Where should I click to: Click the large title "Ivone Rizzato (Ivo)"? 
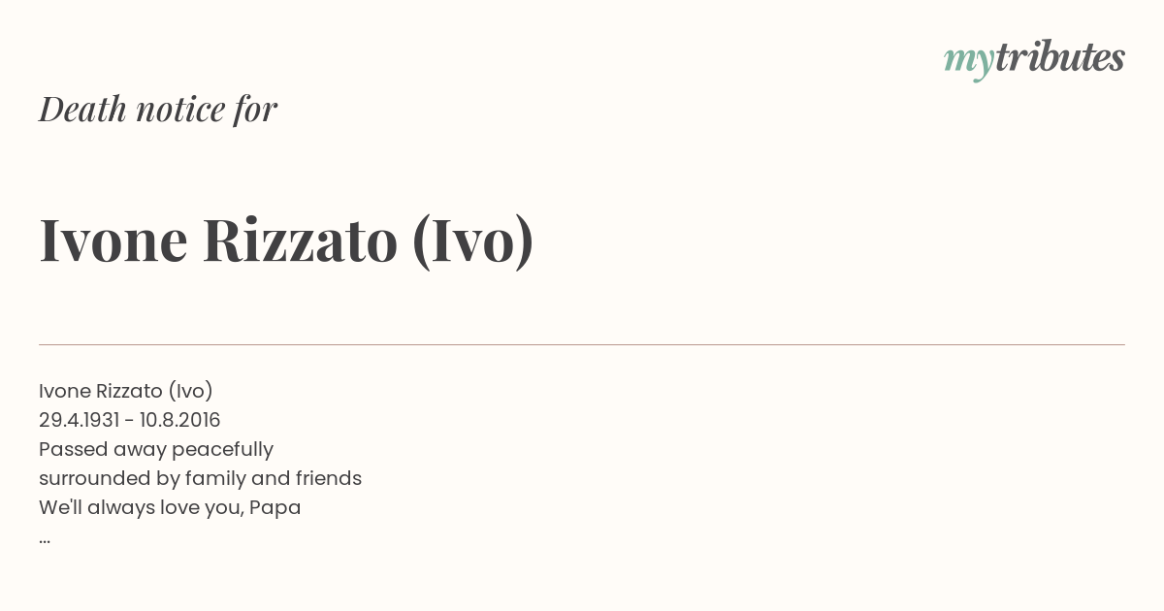[287, 241]
